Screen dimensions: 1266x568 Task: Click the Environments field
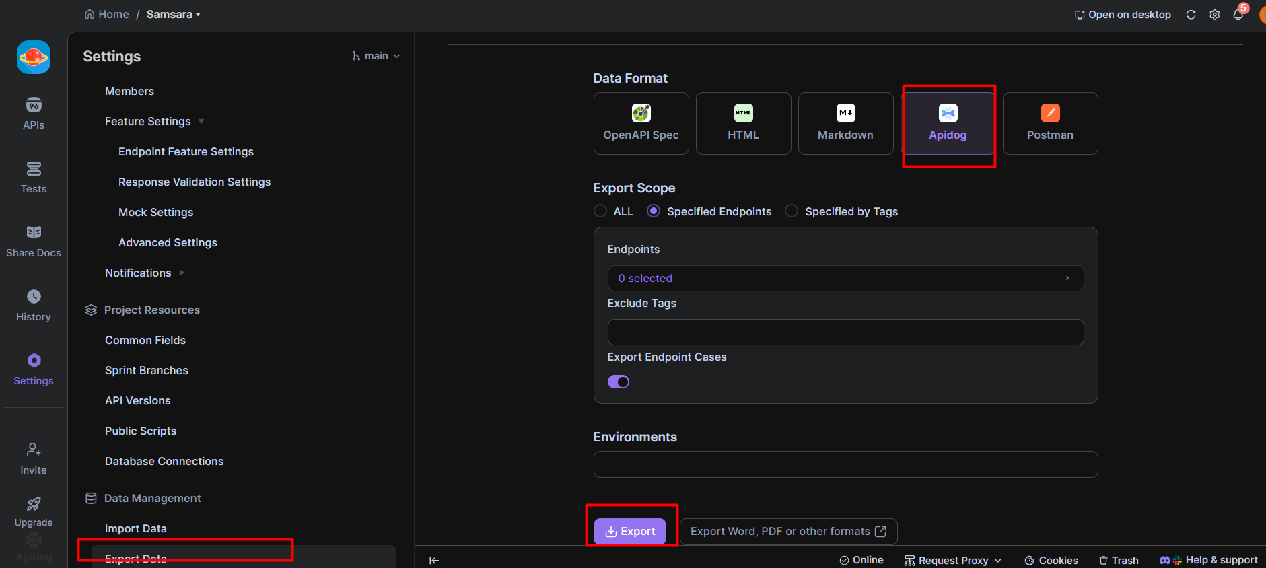[x=845, y=464]
